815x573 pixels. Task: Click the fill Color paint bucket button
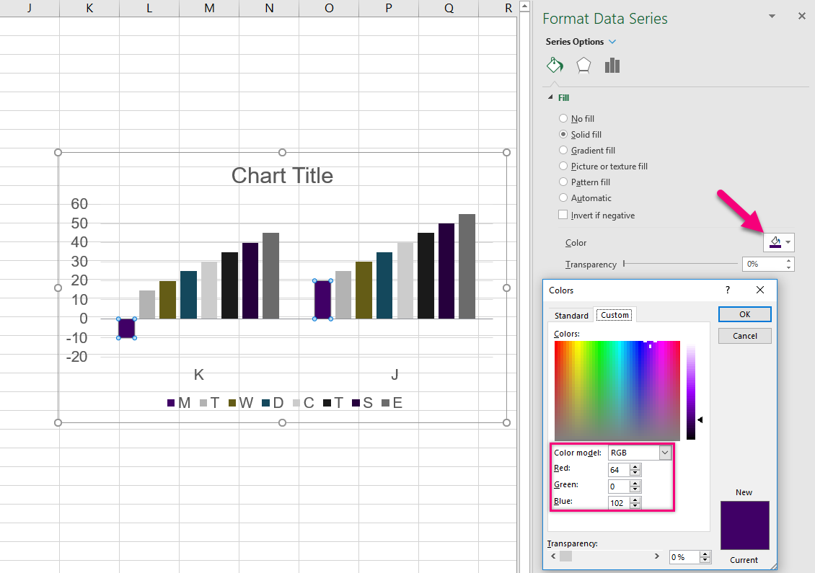click(775, 242)
